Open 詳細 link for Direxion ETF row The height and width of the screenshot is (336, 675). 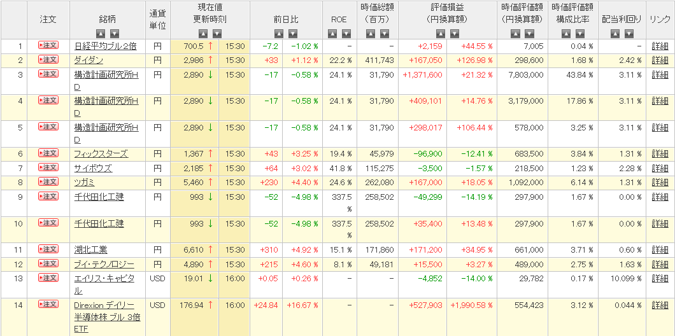pyautogui.click(x=660, y=305)
